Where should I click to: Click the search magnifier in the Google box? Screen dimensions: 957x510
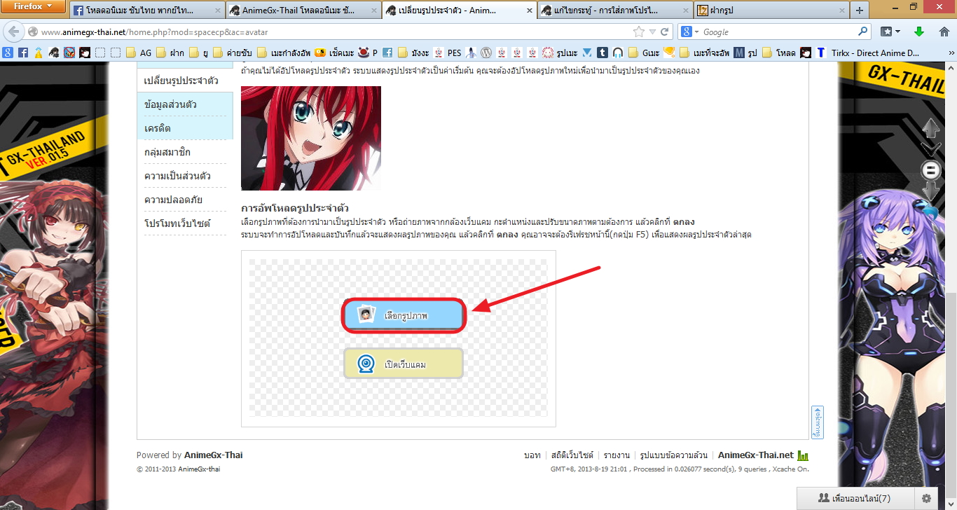tap(862, 32)
